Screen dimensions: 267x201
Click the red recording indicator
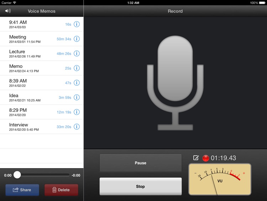pyautogui.click(x=205, y=158)
